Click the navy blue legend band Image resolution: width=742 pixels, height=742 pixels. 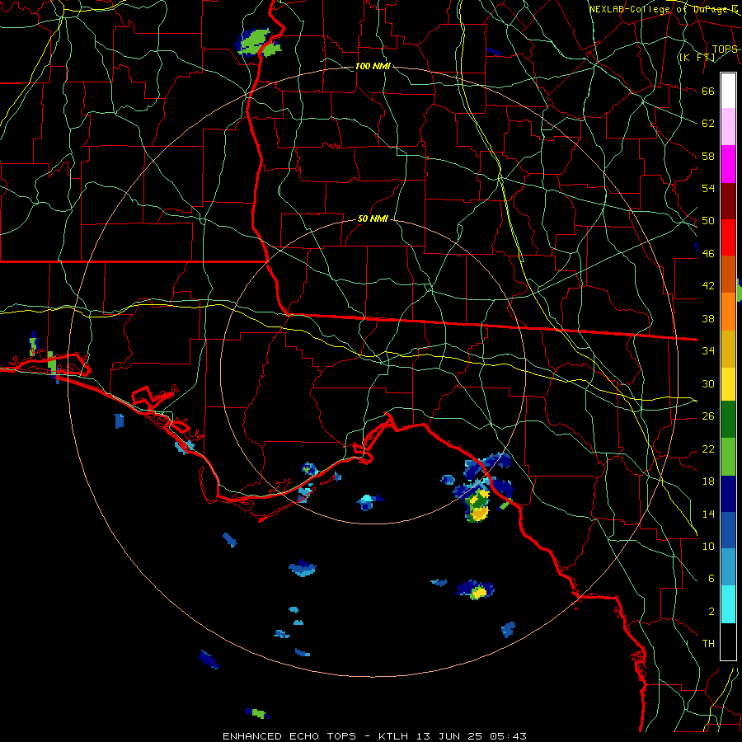click(728, 494)
